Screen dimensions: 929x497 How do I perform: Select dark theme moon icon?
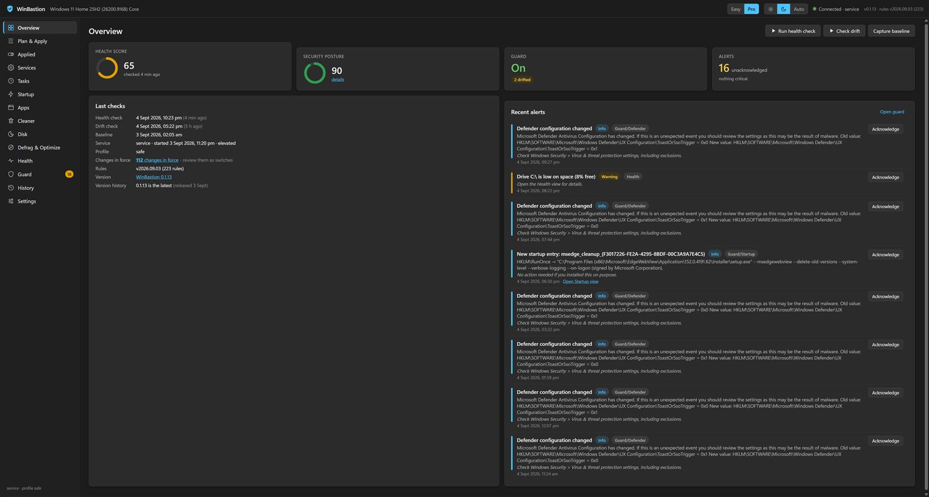coord(783,9)
